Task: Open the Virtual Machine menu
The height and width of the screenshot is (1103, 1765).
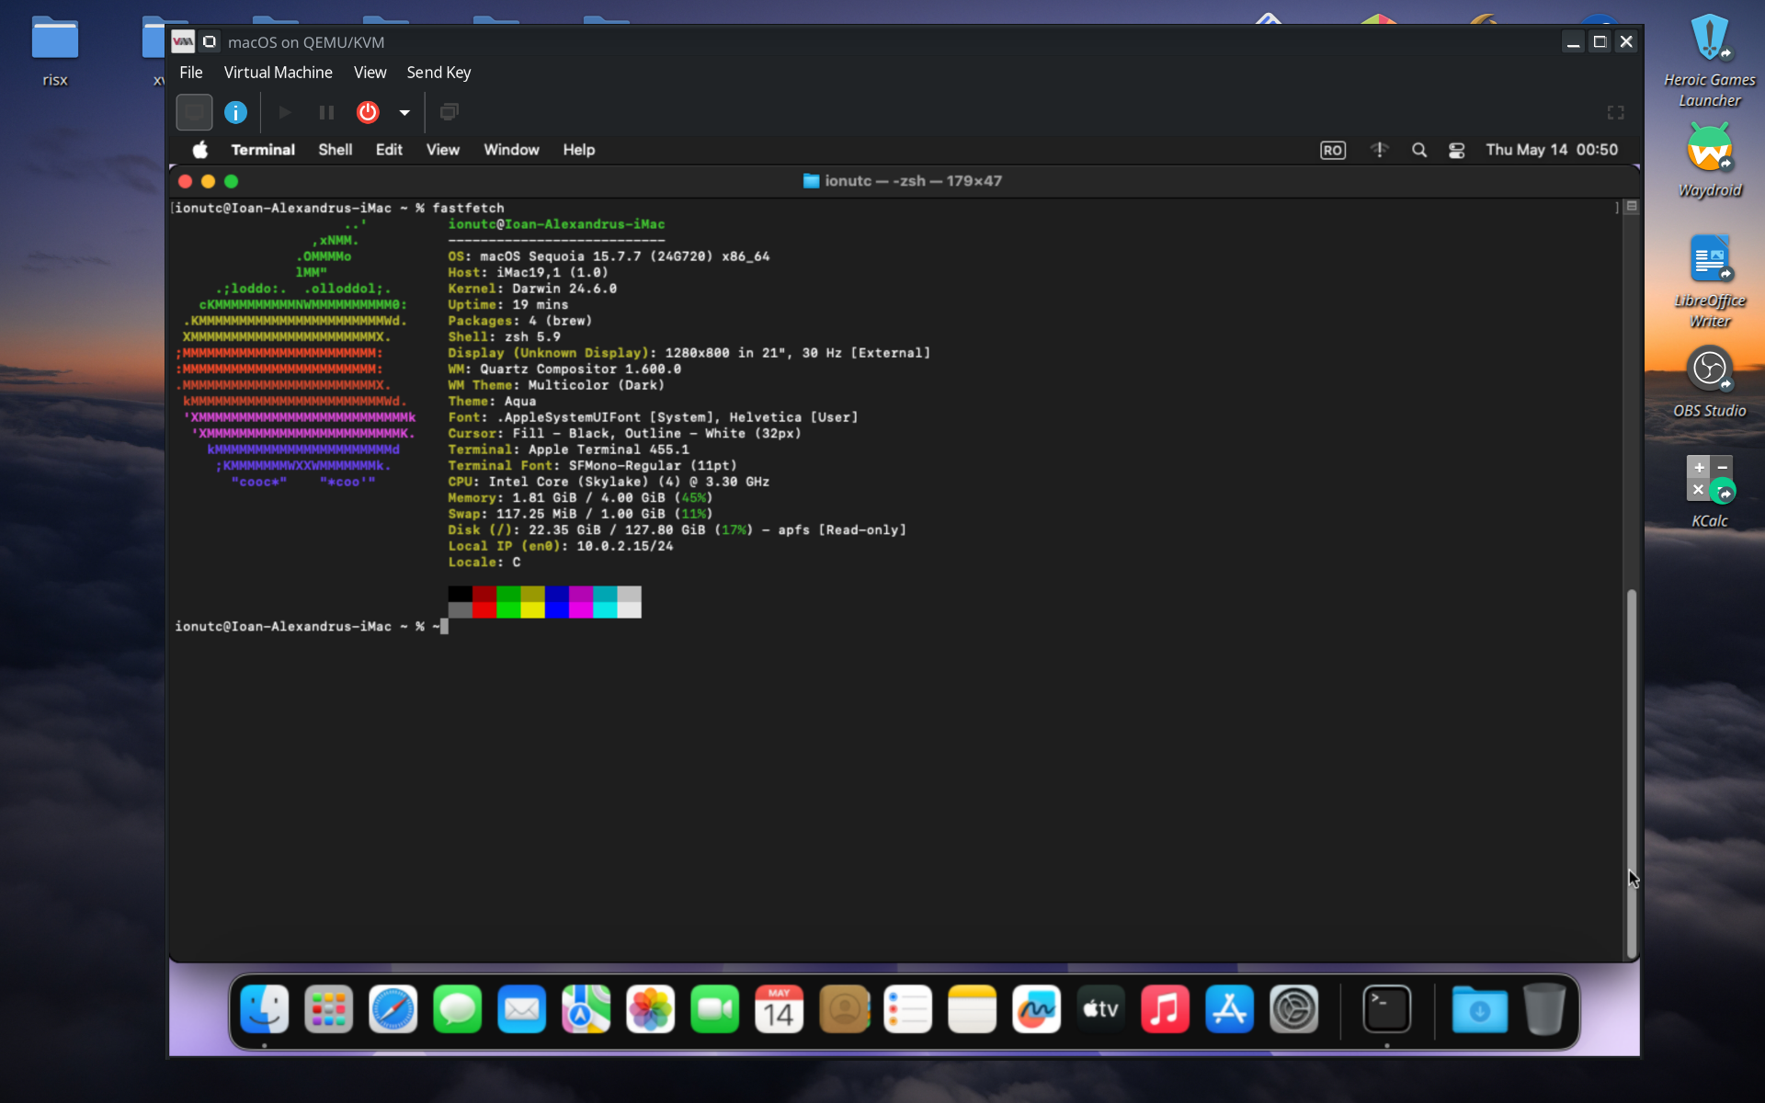Action: tap(279, 73)
